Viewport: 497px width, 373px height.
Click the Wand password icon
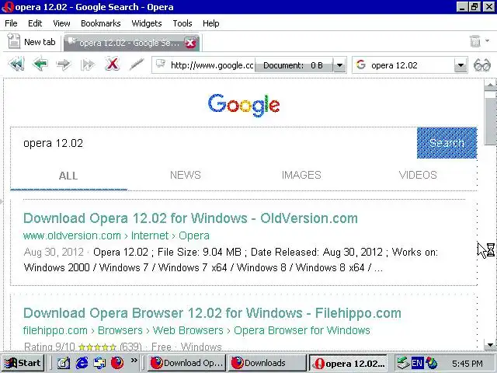pos(137,64)
